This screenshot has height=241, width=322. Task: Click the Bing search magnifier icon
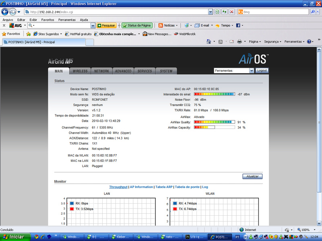313,12
